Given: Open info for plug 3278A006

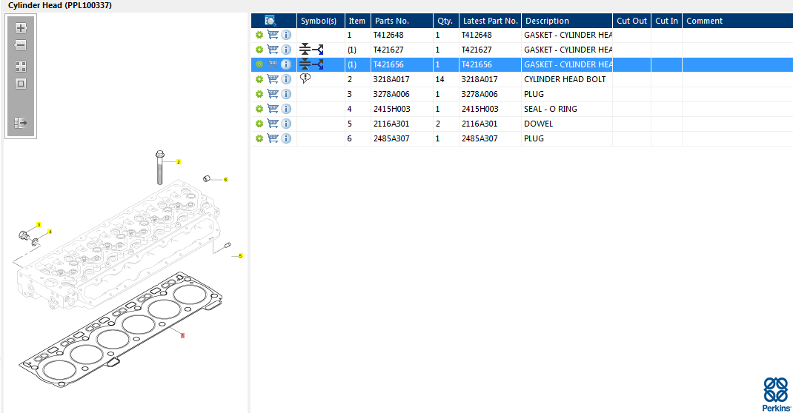Looking at the screenshot, I should coord(286,94).
